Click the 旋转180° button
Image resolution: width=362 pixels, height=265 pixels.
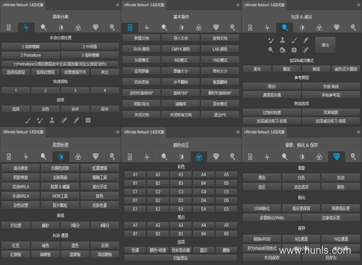pyautogui.click(x=181, y=93)
